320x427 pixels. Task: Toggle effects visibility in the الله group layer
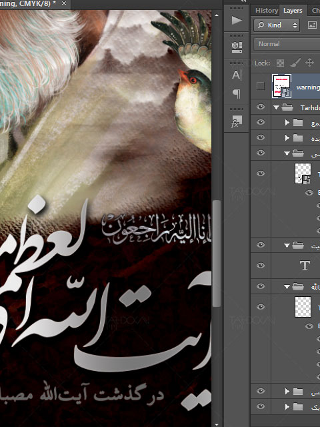[x=309, y=326]
